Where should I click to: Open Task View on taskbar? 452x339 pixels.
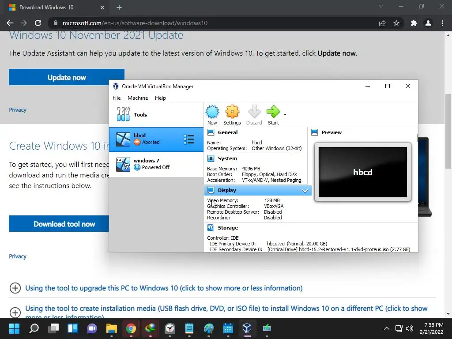point(53,328)
